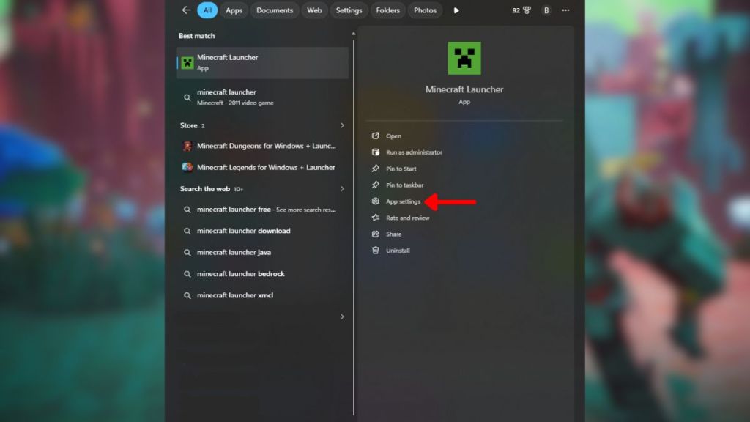Open the B account avatar
This screenshot has width=750, height=422.
click(546, 10)
